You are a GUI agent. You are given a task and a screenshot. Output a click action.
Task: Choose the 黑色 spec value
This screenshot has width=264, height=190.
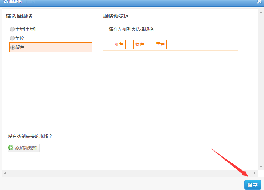click(160, 44)
